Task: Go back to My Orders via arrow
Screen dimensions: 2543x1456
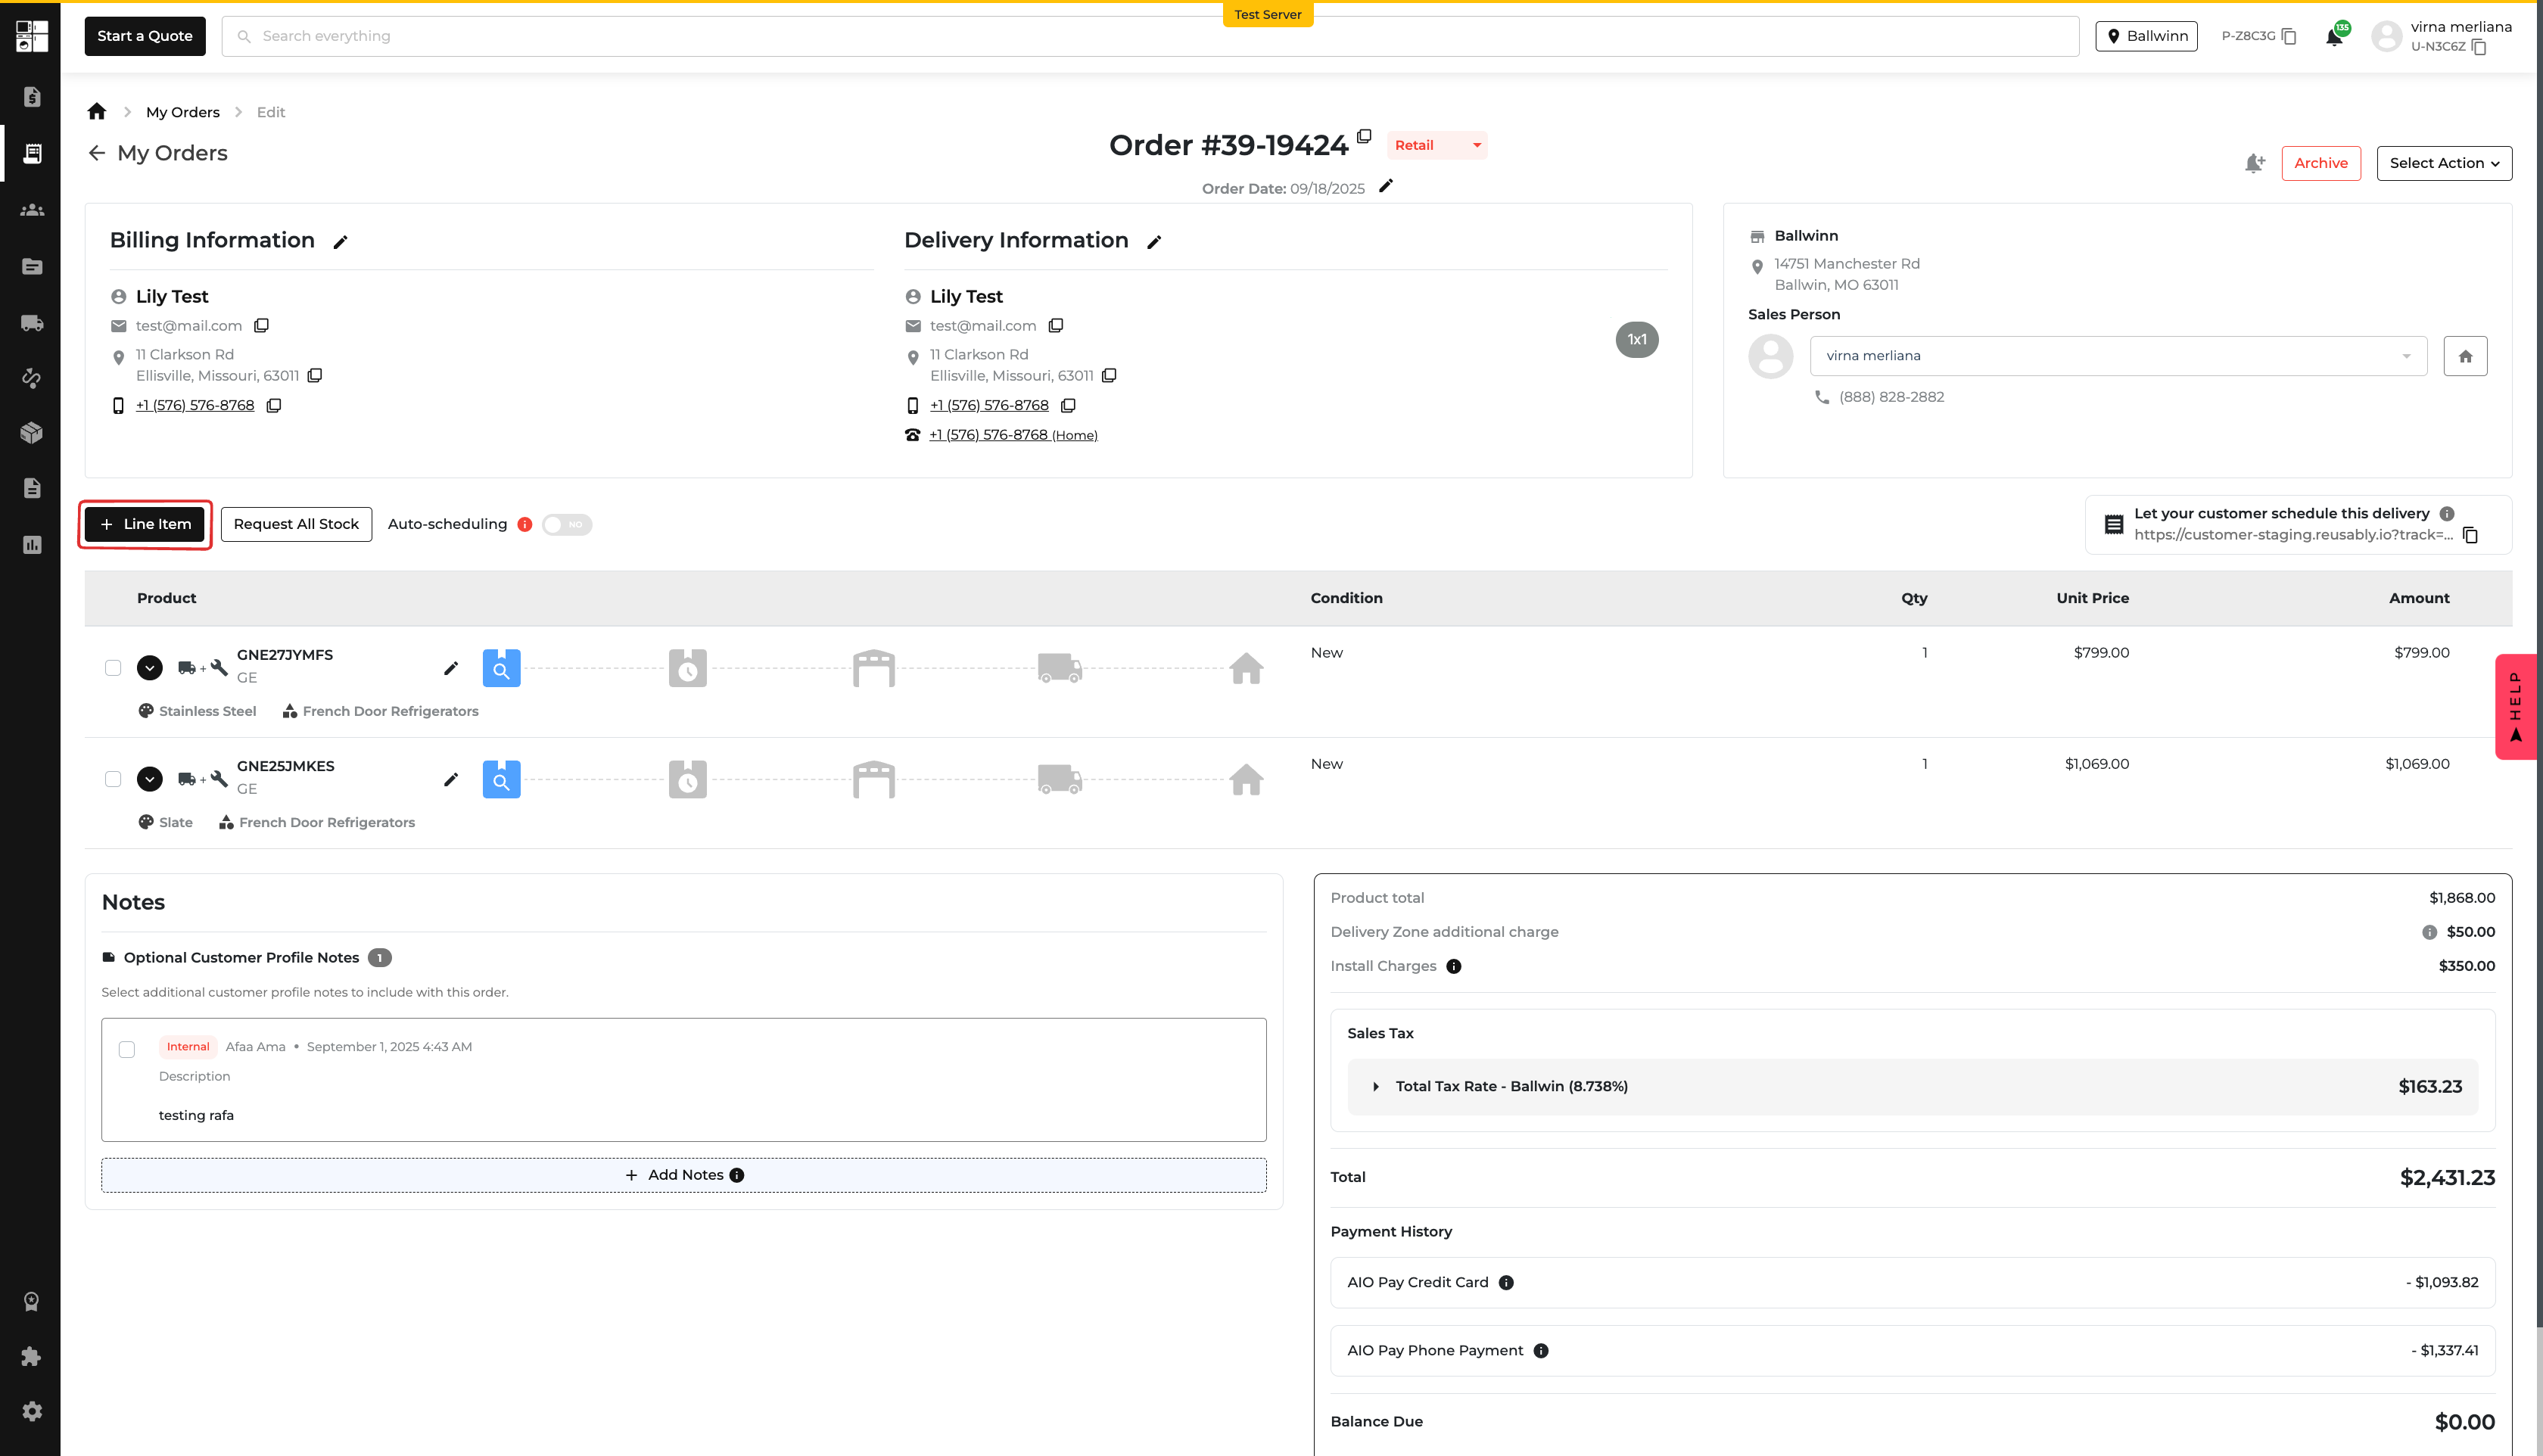Action: [97, 153]
